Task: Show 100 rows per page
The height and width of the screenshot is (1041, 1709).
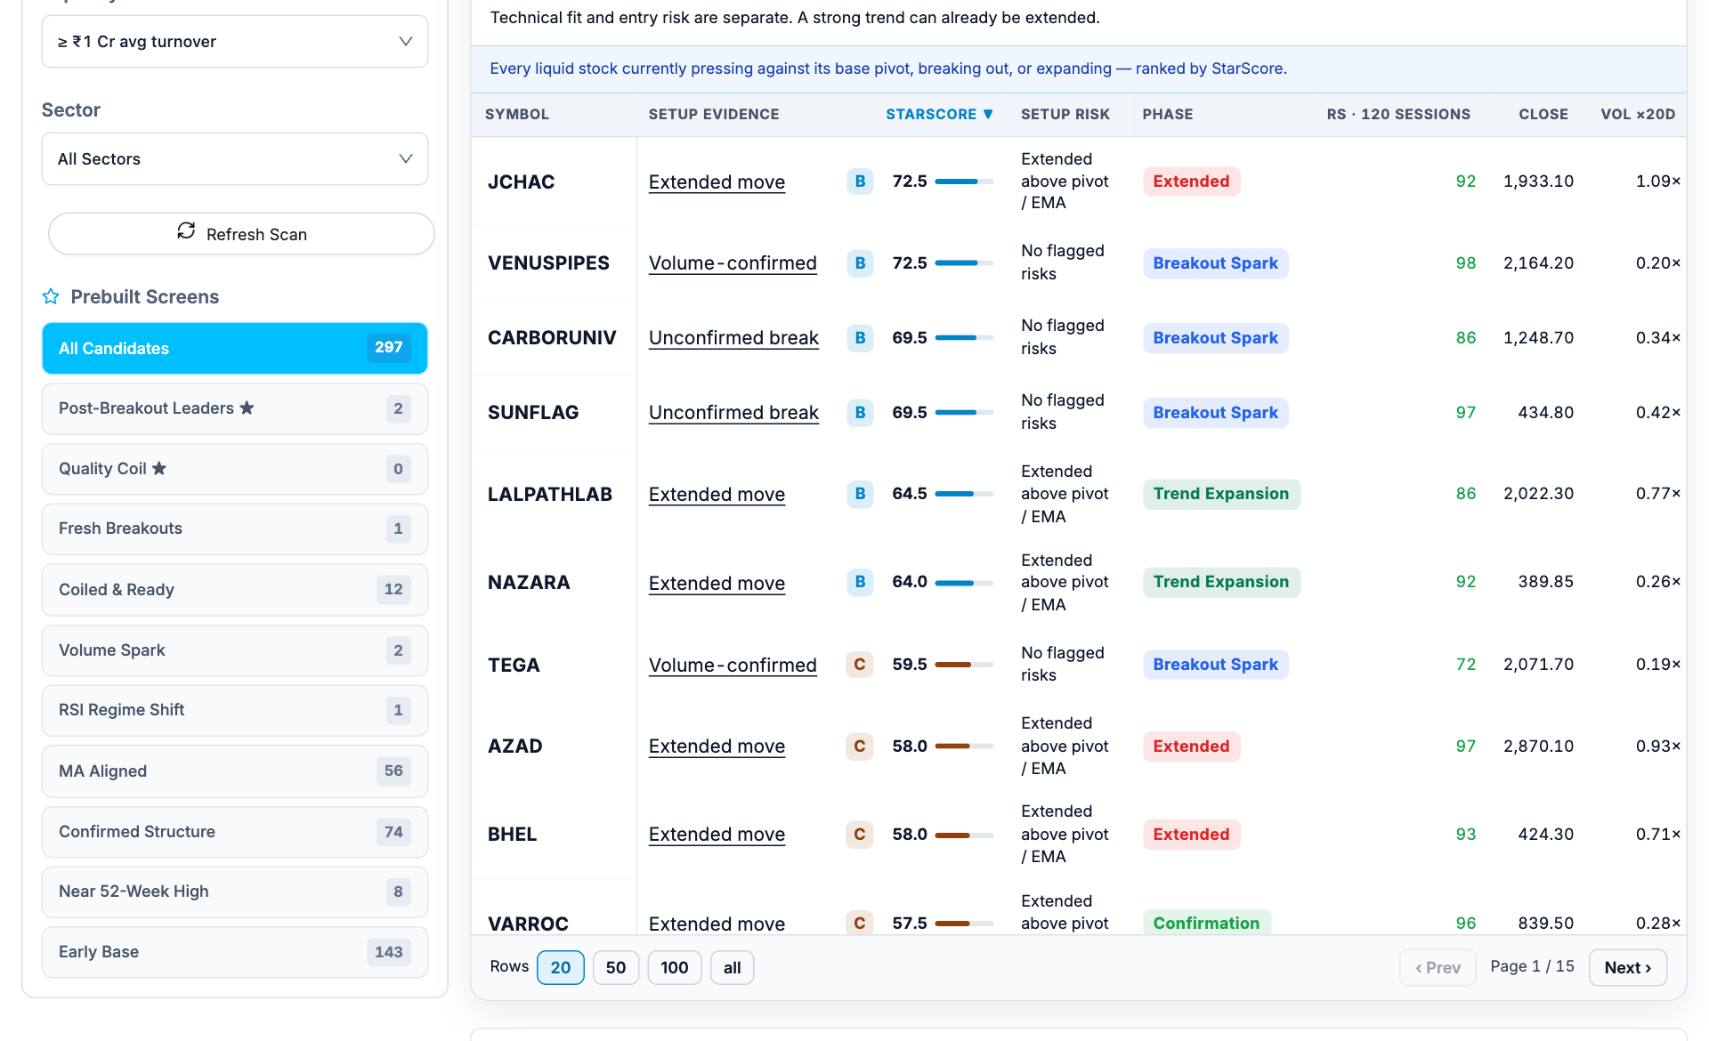Action: [x=675, y=967]
